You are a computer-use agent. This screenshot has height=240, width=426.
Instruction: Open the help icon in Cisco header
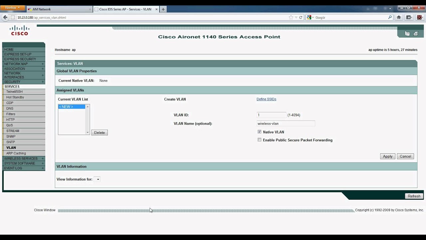407,33
